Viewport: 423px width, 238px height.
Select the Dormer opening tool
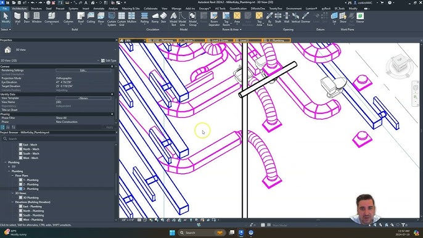306,18
